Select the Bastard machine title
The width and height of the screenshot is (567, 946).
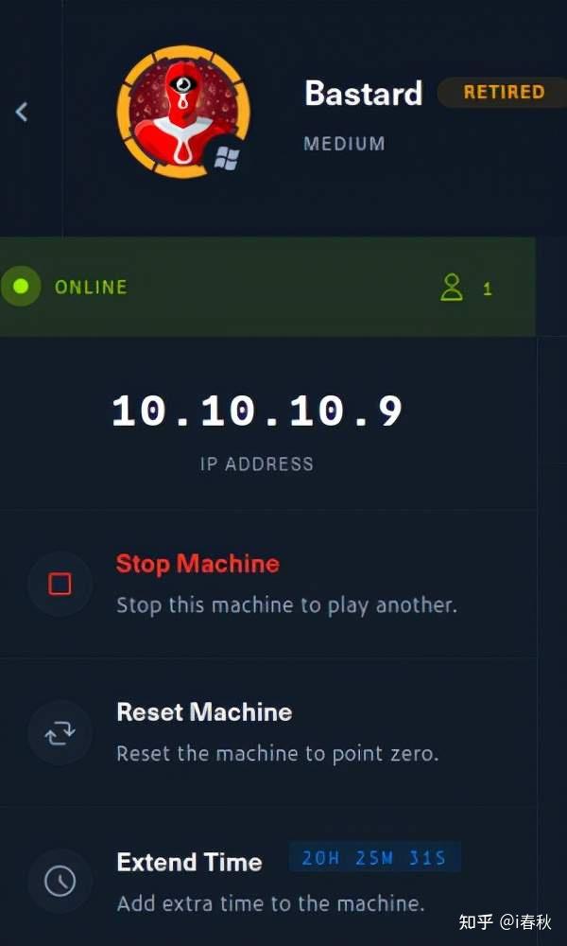pos(363,94)
